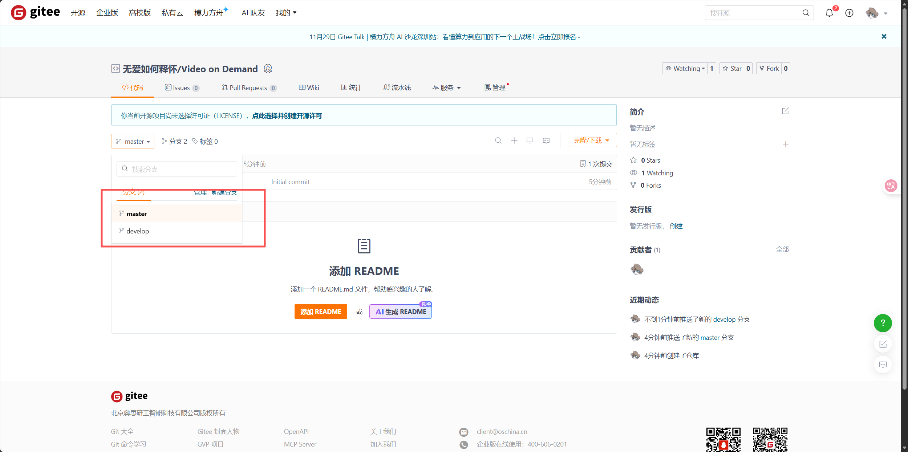The height and width of the screenshot is (452, 908).
Task: Close the Gitee Talk announcement banner
Action: coord(884,36)
